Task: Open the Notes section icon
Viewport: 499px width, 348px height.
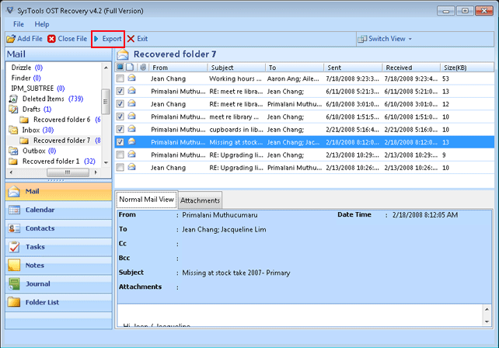Action: click(15, 266)
